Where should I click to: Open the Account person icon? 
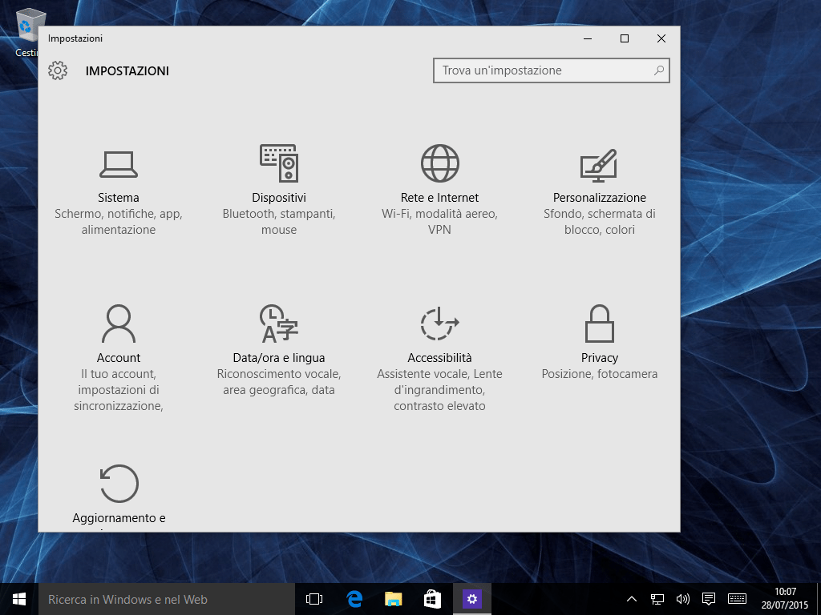119,324
